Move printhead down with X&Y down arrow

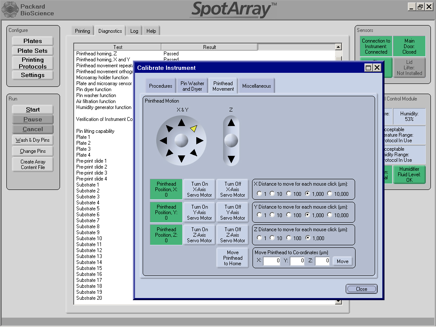(181, 159)
